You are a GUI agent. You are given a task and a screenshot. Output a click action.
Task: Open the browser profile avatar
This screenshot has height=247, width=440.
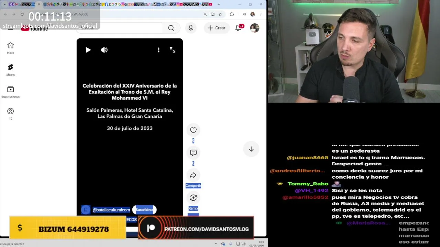(x=253, y=14)
